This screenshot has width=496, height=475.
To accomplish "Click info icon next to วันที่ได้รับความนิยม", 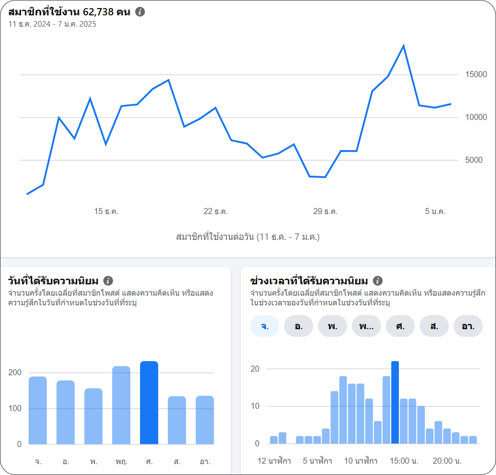I will click(108, 281).
